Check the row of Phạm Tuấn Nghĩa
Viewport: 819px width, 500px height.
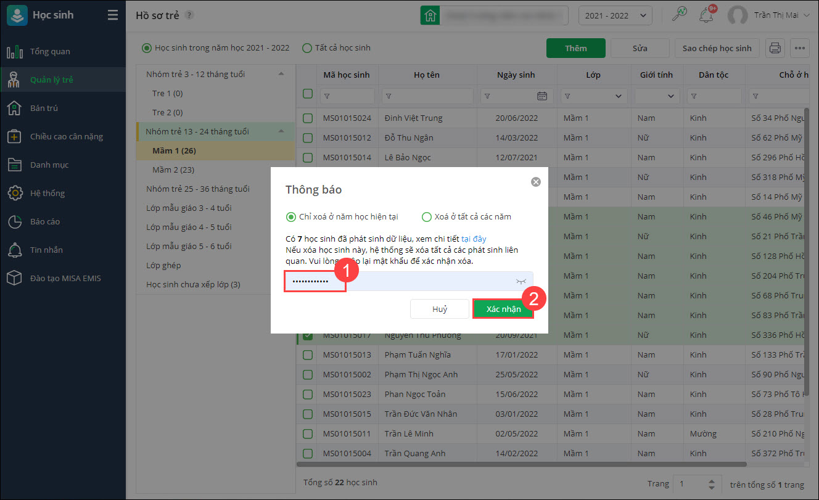(x=308, y=355)
